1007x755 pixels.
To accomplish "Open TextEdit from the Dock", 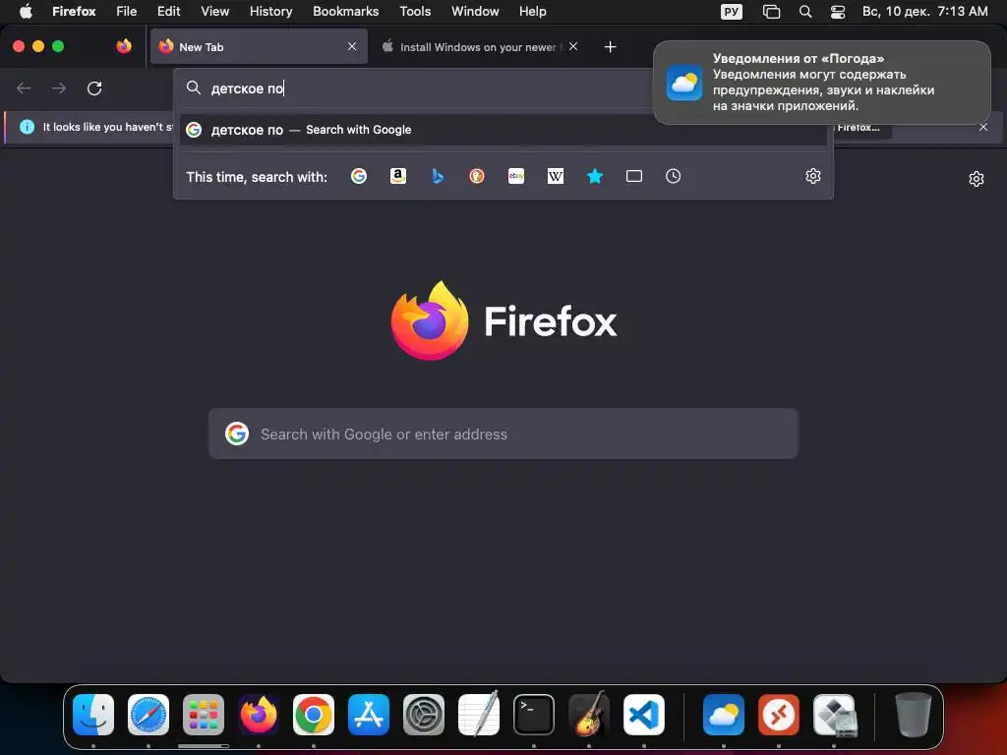I will click(x=479, y=714).
